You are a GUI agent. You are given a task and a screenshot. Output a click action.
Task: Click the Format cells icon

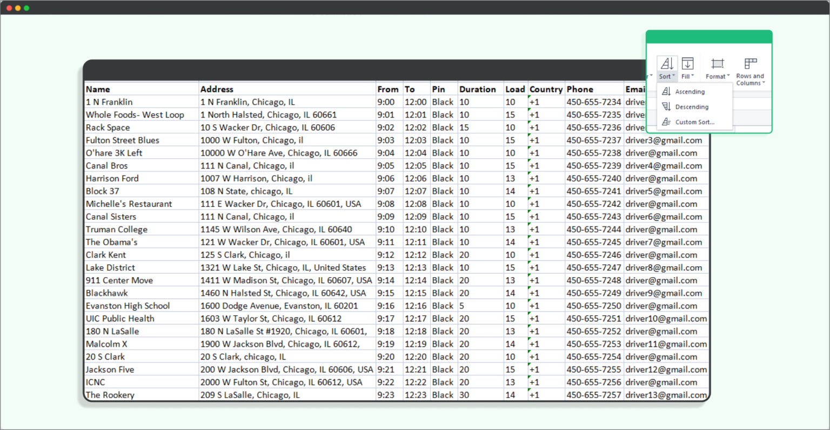tap(717, 63)
